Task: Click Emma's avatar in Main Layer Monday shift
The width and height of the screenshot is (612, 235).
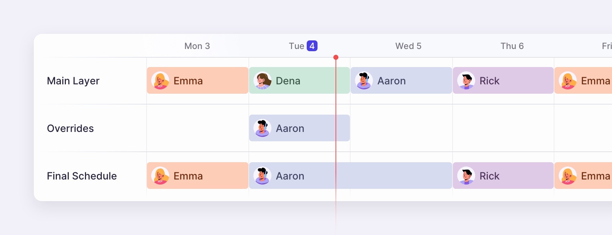Action: click(160, 80)
